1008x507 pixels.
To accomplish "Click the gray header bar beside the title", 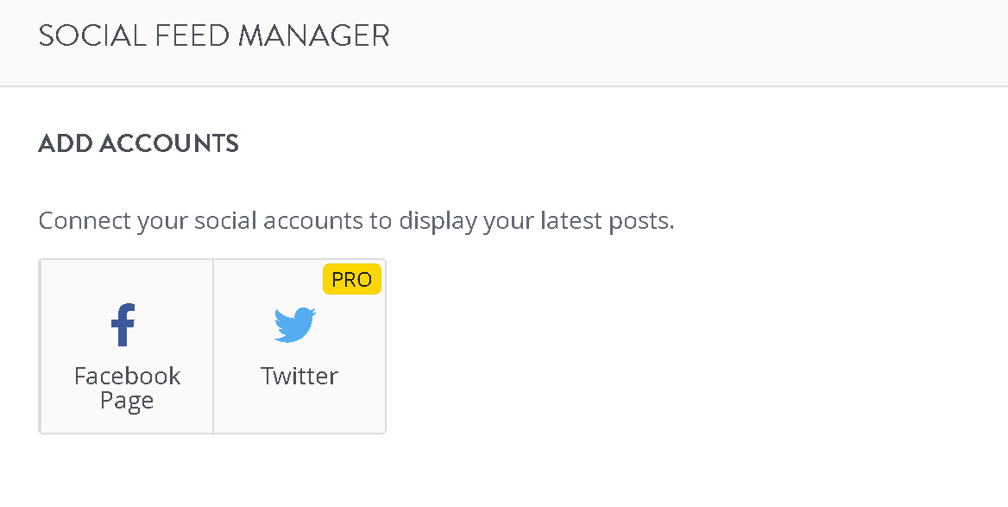I will [694, 42].
